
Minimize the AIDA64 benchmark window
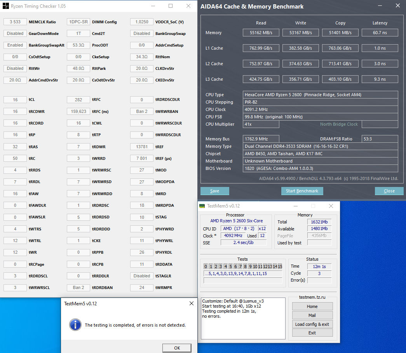380,6
